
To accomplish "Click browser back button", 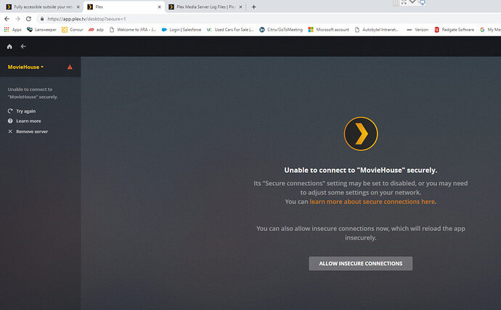I will pyautogui.click(x=7, y=19).
